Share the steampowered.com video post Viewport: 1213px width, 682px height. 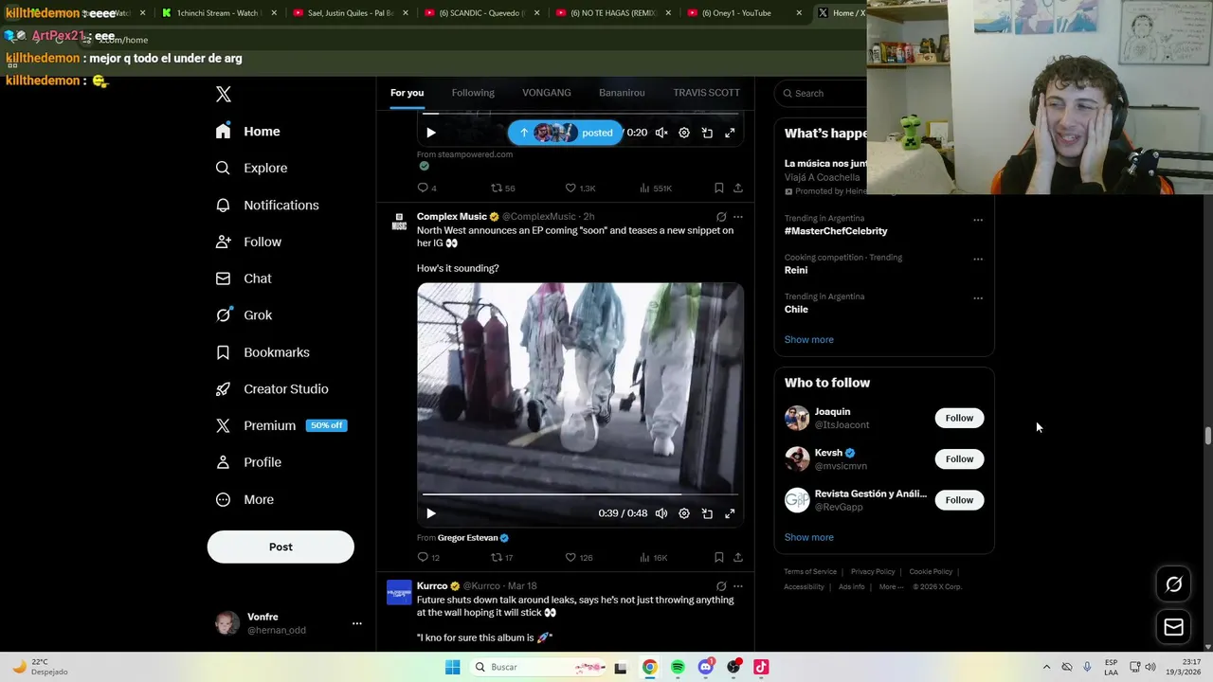click(x=738, y=188)
